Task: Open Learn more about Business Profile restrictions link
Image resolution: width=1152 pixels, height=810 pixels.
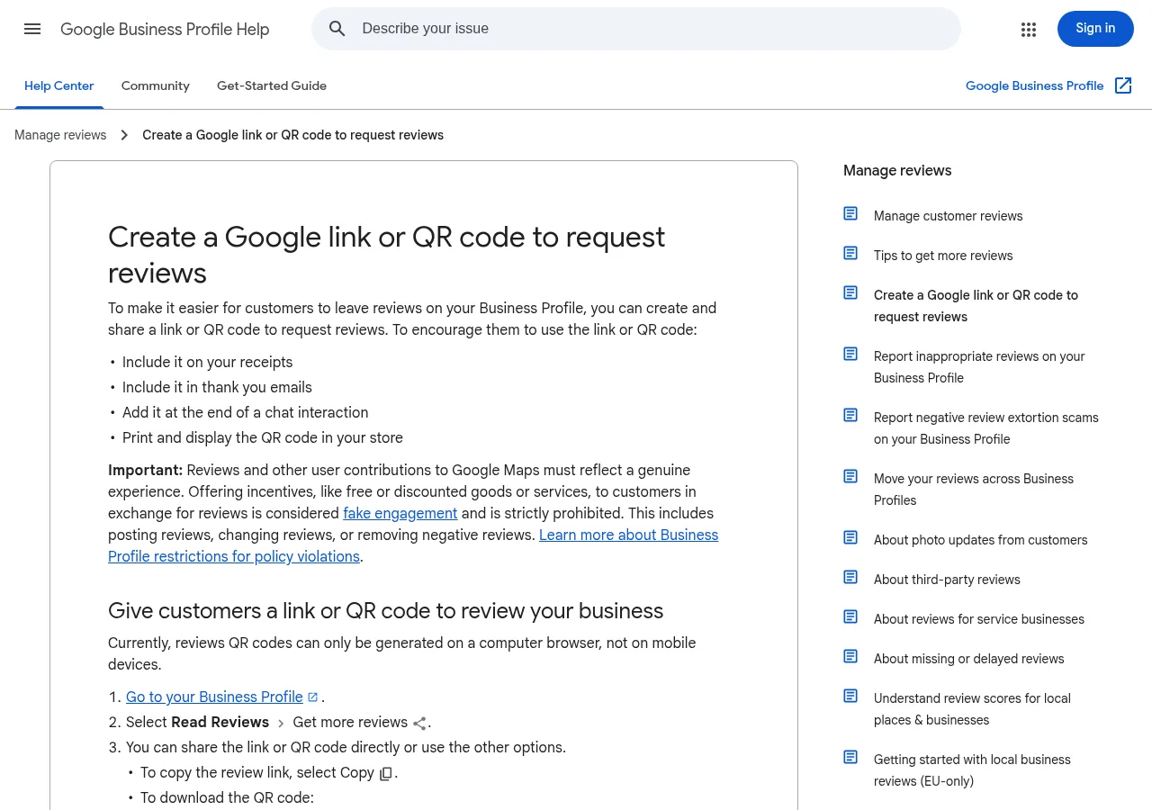Action: click(x=413, y=545)
